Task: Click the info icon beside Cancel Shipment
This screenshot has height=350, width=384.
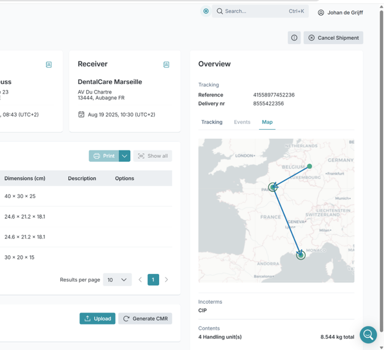Action: (294, 38)
